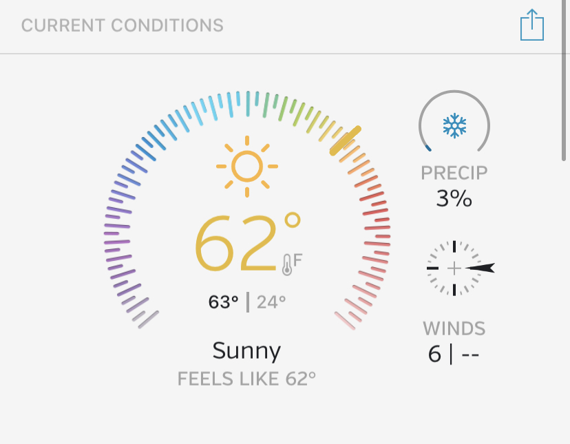Open the PRECIP label details

tap(454, 173)
